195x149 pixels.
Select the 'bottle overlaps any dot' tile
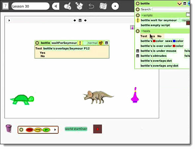click(x=159, y=66)
